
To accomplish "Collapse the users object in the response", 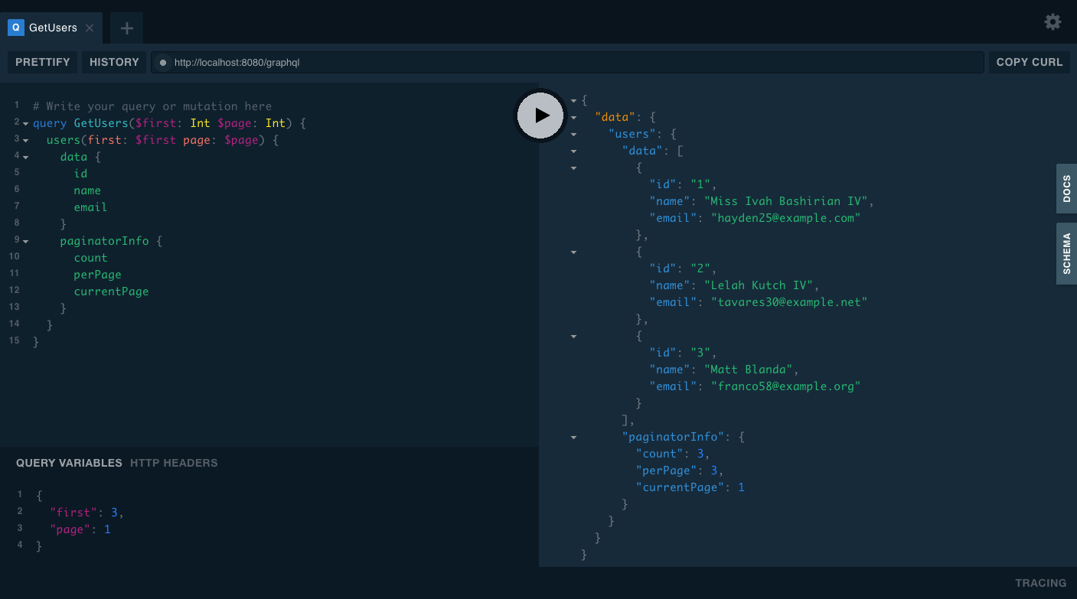I will [573, 133].
